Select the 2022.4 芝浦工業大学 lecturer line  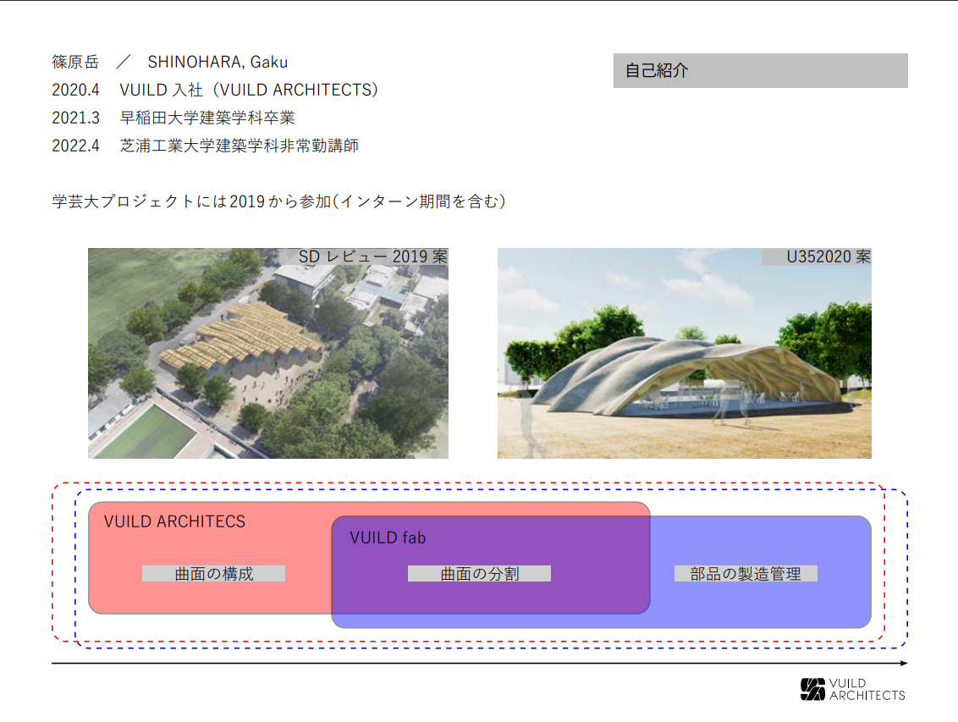click(x=206, y=146)
